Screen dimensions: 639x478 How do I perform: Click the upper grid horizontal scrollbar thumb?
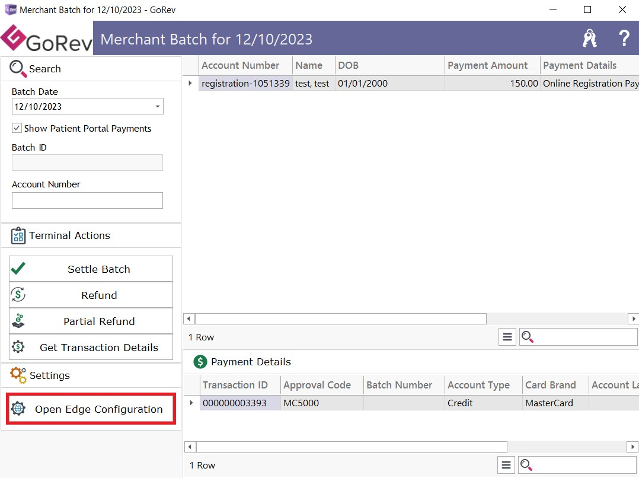(x=341, y=318)
